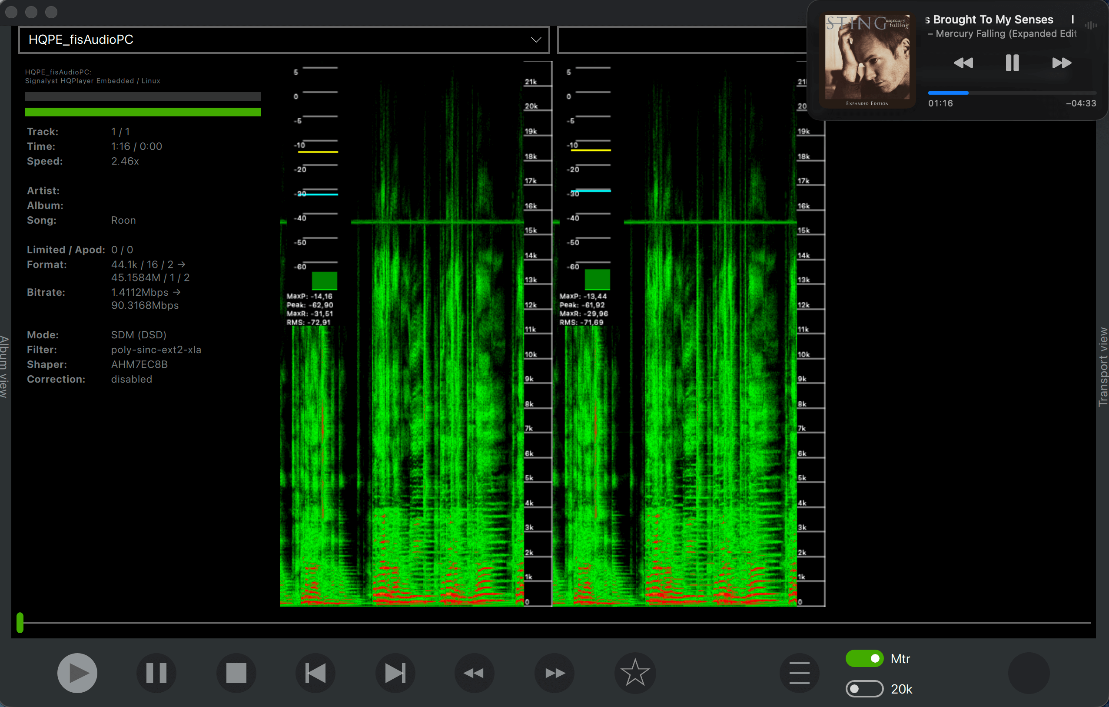Viewport: 1109px width, 707px height.
Task: Click the seek forward button in bottom toolbar
Action: [x=554, y=673]
